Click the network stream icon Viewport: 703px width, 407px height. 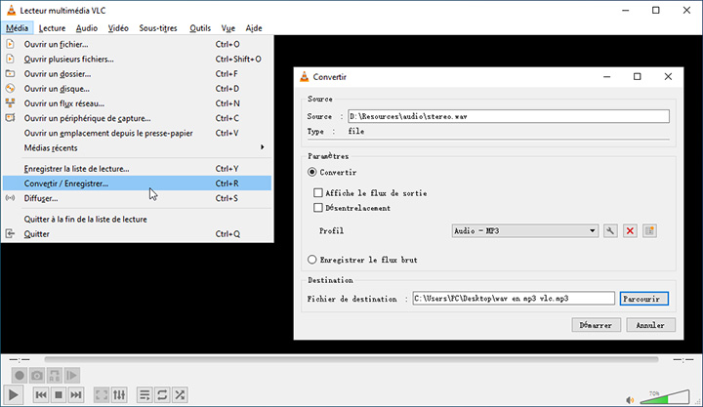point(10,103)
